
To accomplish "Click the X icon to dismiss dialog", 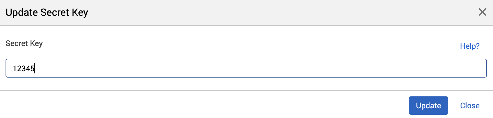I will tap(482, 12).
